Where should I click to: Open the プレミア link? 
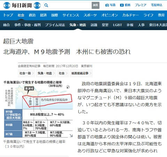(141, 5)
